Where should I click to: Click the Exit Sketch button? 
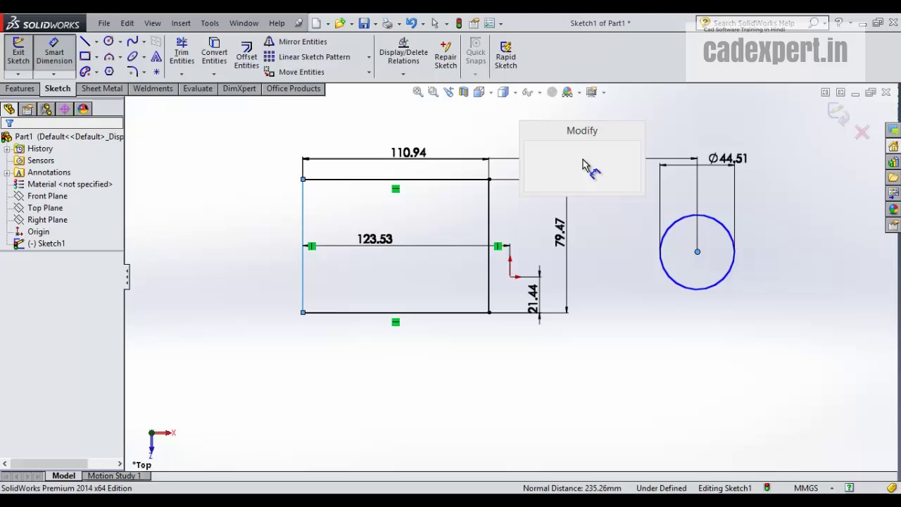pyautogui.click(x=18, y=52)
